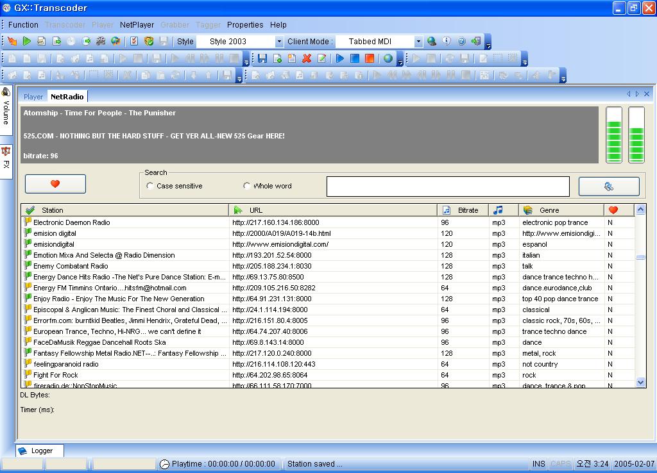657x473 pixels.
Task: Click the green play arrow in main toolbar
Action: (26, 42)
